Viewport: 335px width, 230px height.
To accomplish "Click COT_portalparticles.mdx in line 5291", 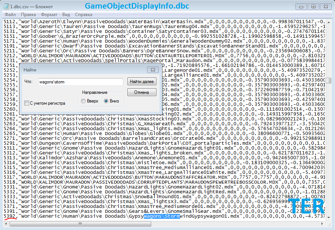I will click(217, 143).
